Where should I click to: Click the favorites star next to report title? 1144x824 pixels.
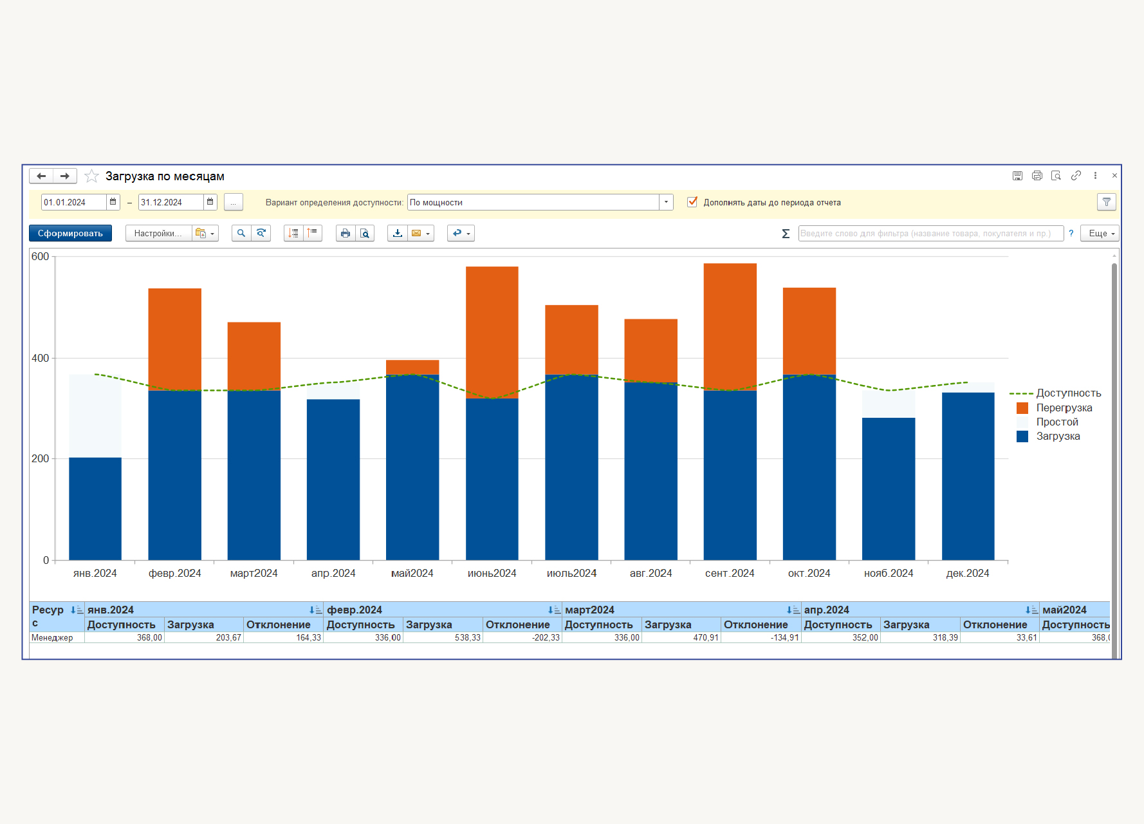click(92, 176)
